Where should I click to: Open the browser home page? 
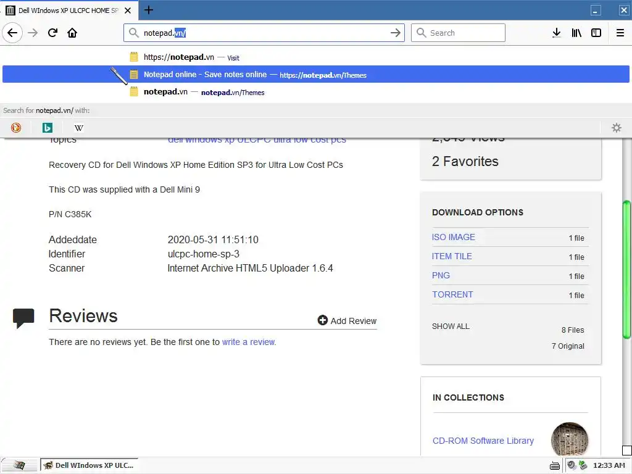point(72,33)
